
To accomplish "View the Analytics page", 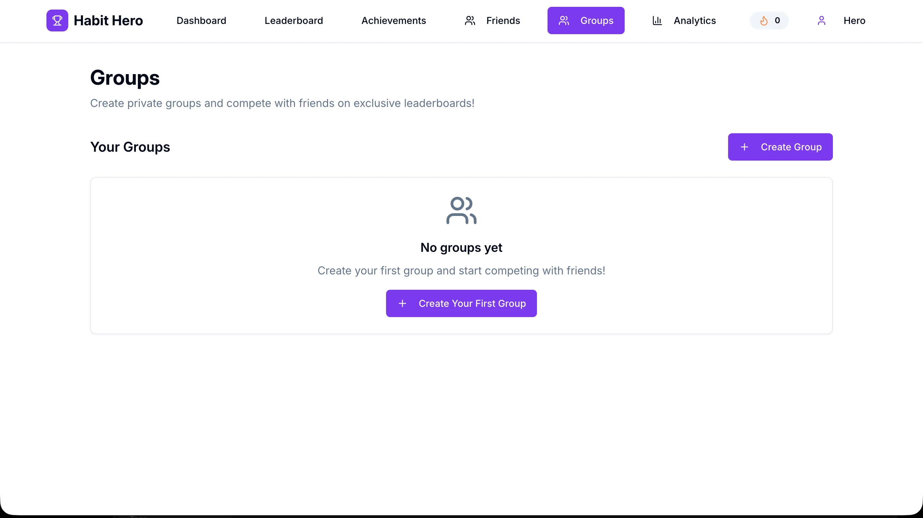I will [694, 21].
